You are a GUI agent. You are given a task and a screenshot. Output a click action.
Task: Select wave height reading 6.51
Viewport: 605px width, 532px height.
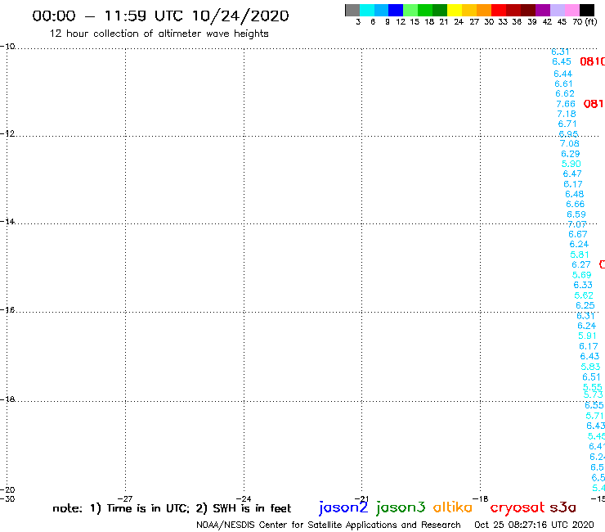click(591, 377)
